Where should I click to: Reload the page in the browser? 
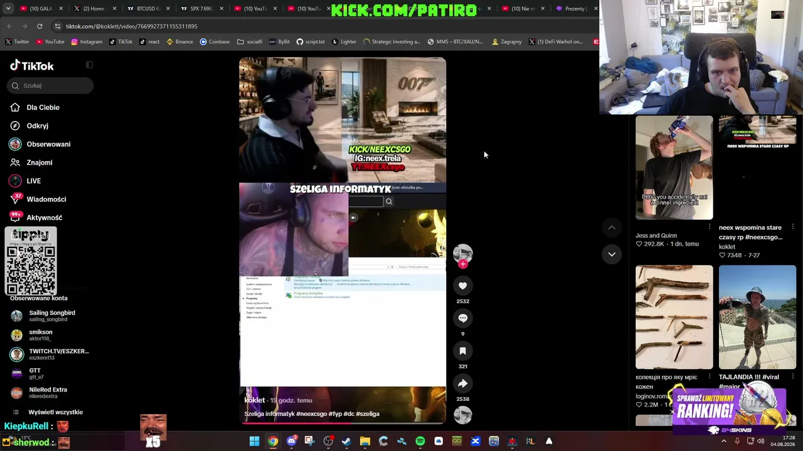(40, 26)
